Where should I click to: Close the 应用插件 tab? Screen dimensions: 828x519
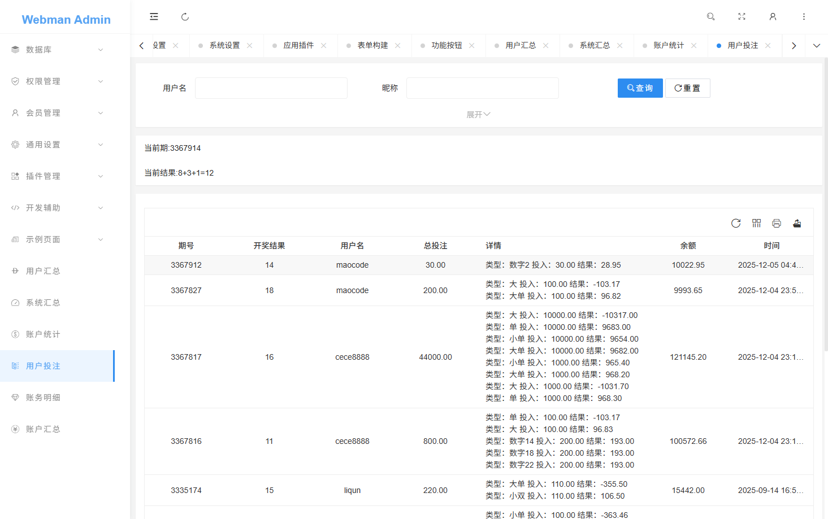click(x=323, y=45)
